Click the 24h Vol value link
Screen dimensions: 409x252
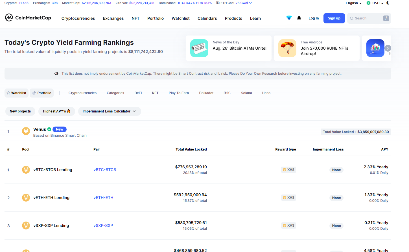pos(142,3)
